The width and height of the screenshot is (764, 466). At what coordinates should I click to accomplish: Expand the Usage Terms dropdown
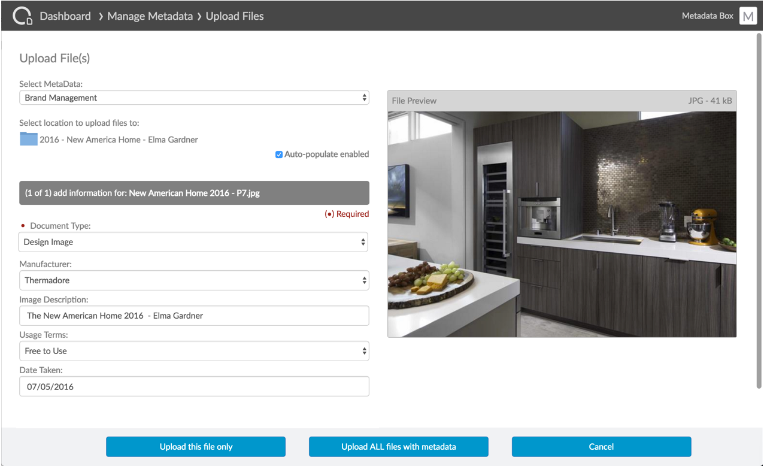(x=194, y=351)
